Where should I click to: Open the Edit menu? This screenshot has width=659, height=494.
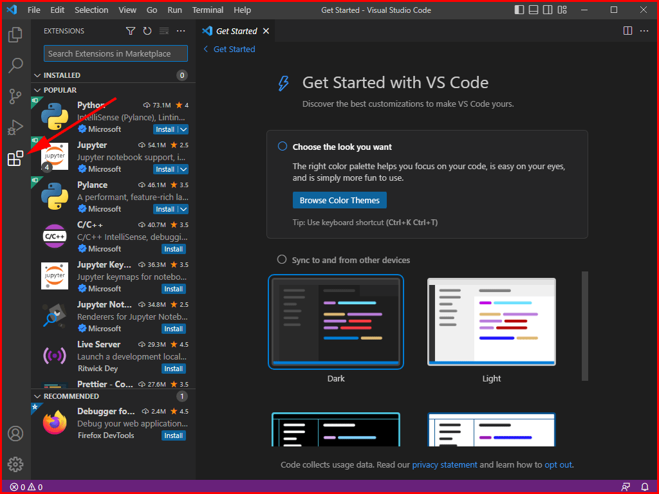(x=57, y=10)
